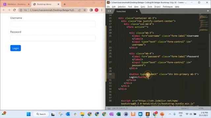Open Slack from taskbar
Screen dimensions: 211x118
coord(75,114)
